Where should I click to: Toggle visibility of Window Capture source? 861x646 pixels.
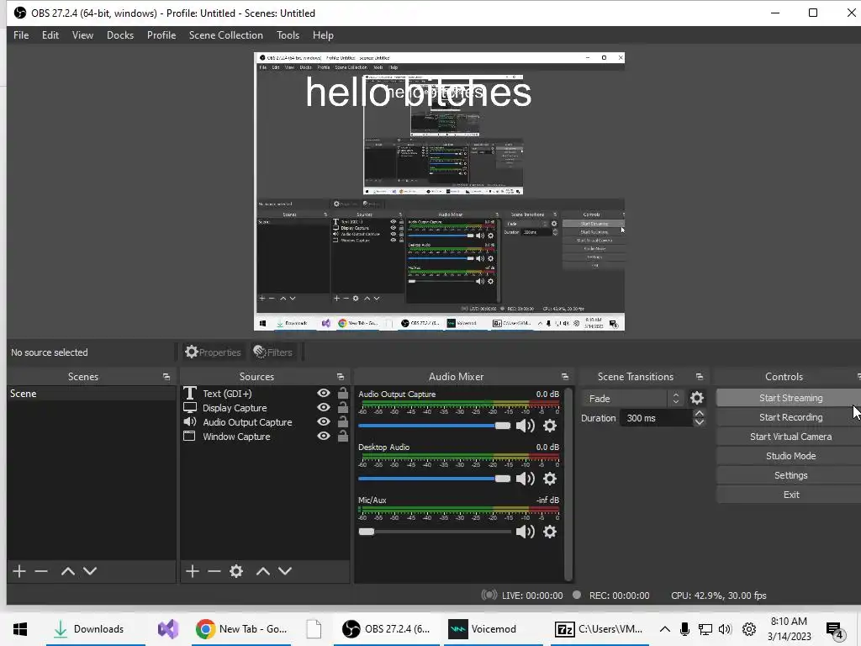[324, 437]
